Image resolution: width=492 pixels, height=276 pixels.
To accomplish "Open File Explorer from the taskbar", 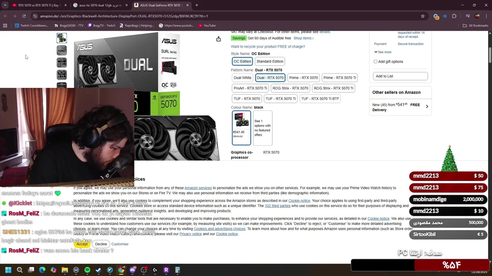I will tap(65, 270).
